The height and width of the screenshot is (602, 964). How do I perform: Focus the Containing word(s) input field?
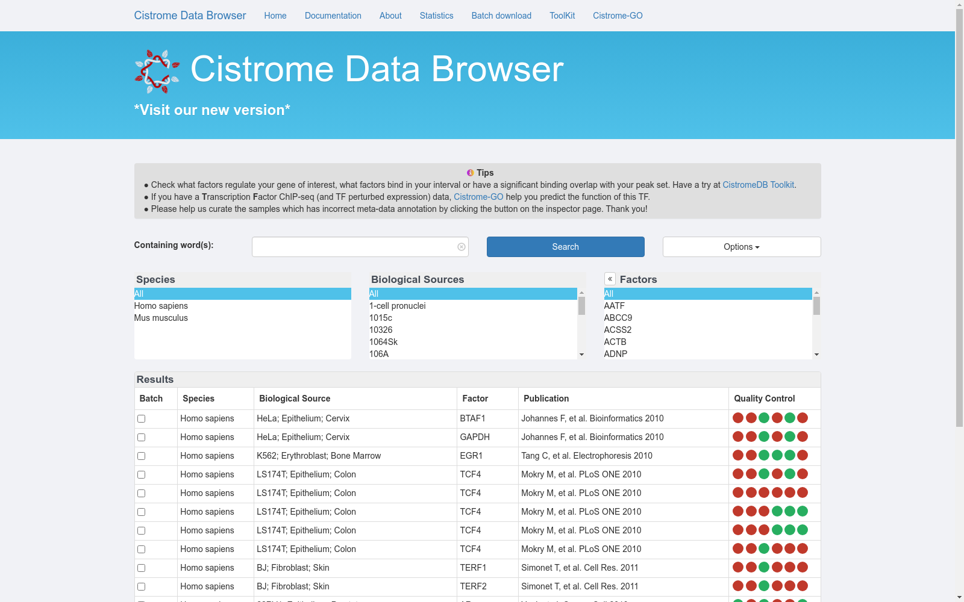pos(354,247)
